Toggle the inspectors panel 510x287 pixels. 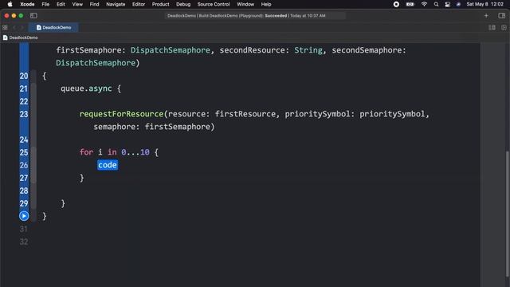[502, 16]
